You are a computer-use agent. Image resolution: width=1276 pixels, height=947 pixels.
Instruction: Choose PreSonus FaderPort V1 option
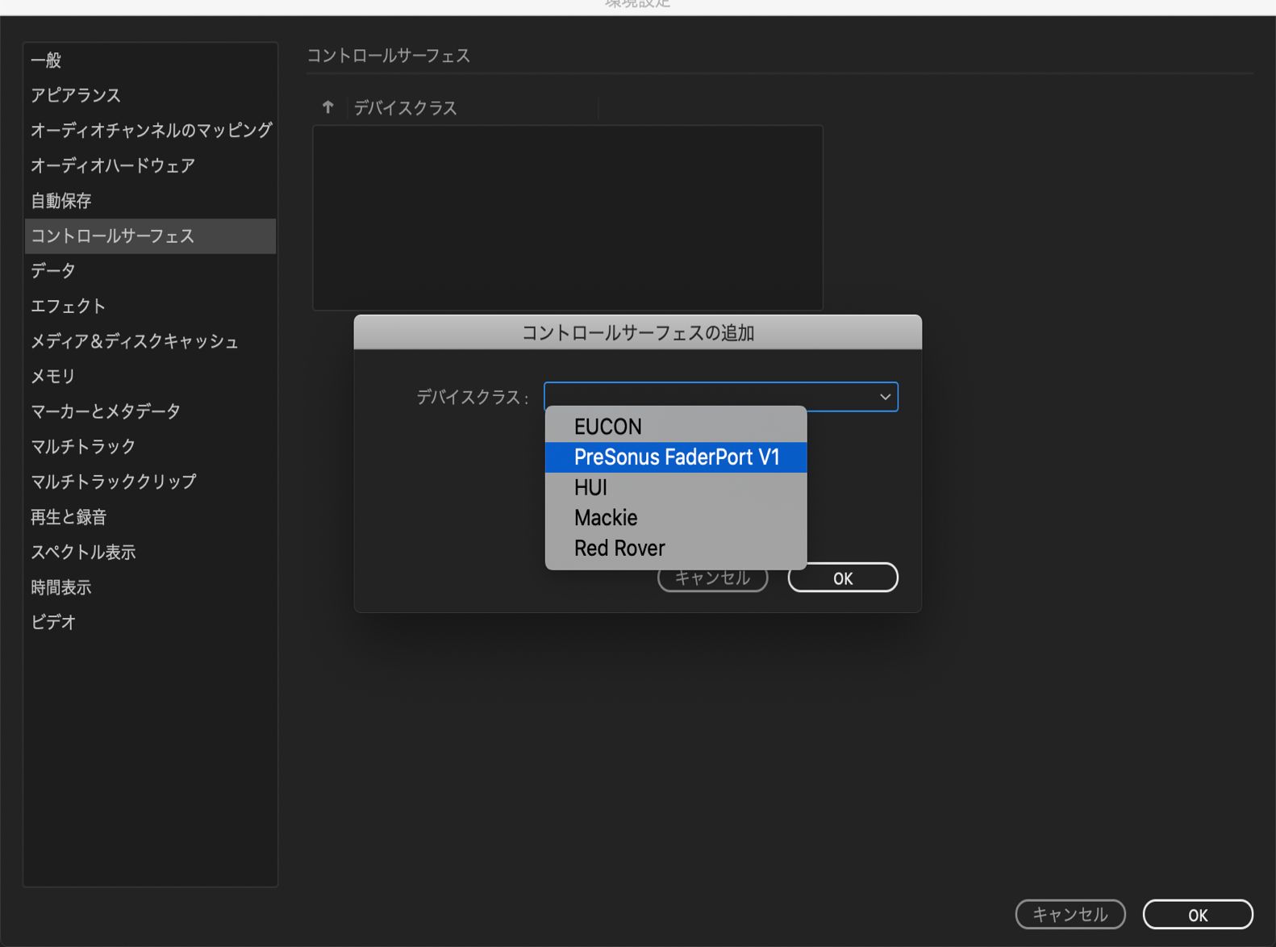(676, 457)
